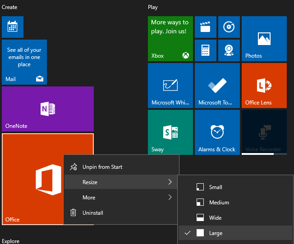Click the Create group header
The width and height of the screenshot is (294, 244).
(9, 7)
